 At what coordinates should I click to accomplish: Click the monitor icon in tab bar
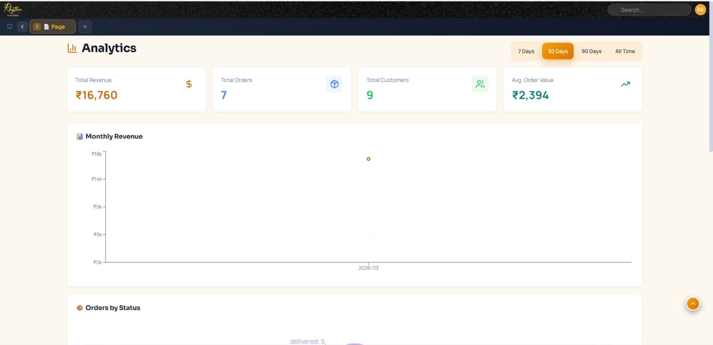tap(10, 27)
